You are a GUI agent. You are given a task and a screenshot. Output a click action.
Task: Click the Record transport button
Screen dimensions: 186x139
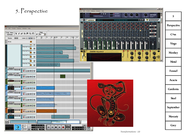tap(63, 127)
